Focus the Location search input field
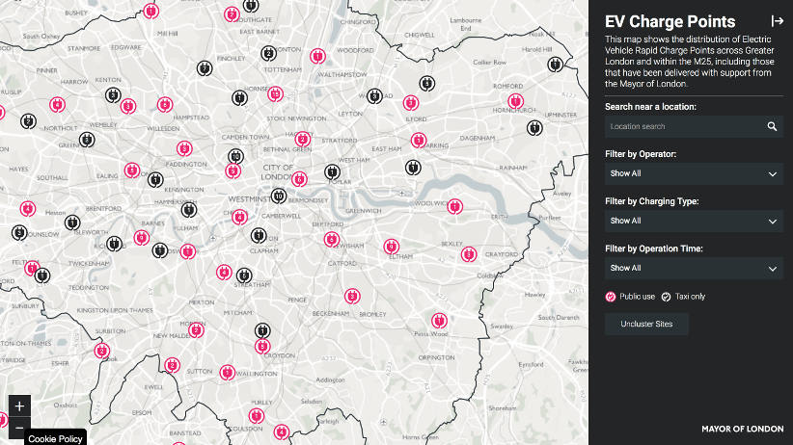This screenshot has height=445, width=793. tap(683, 126)
